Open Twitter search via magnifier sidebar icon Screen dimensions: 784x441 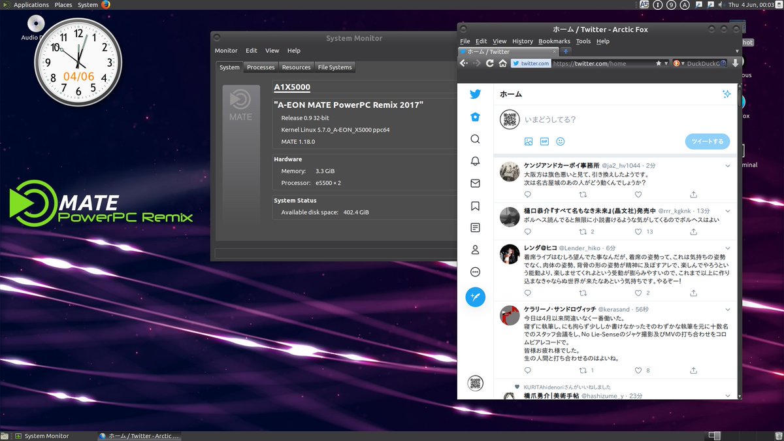coord(475,139)
